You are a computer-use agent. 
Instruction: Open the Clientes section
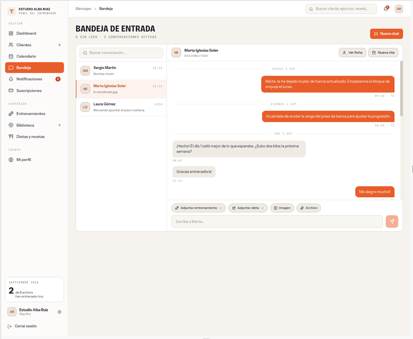click(34, 45)
